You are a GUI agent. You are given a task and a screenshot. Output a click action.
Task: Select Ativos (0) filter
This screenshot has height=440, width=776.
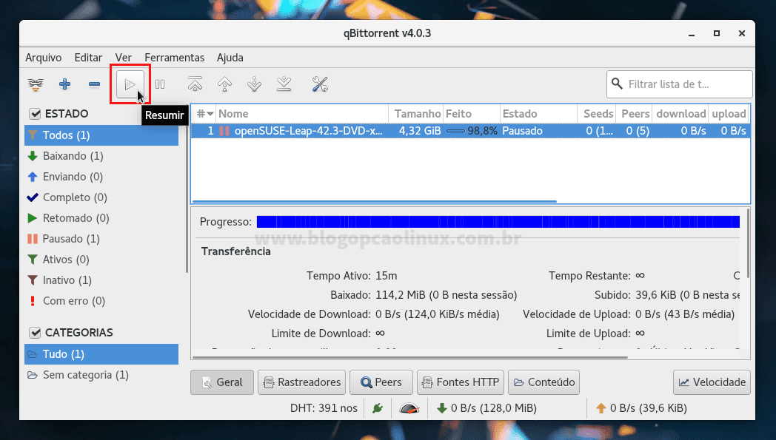(101, 260)
